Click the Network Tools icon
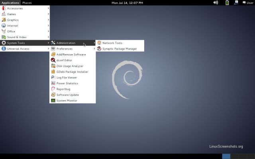 (x=99, y=43)
